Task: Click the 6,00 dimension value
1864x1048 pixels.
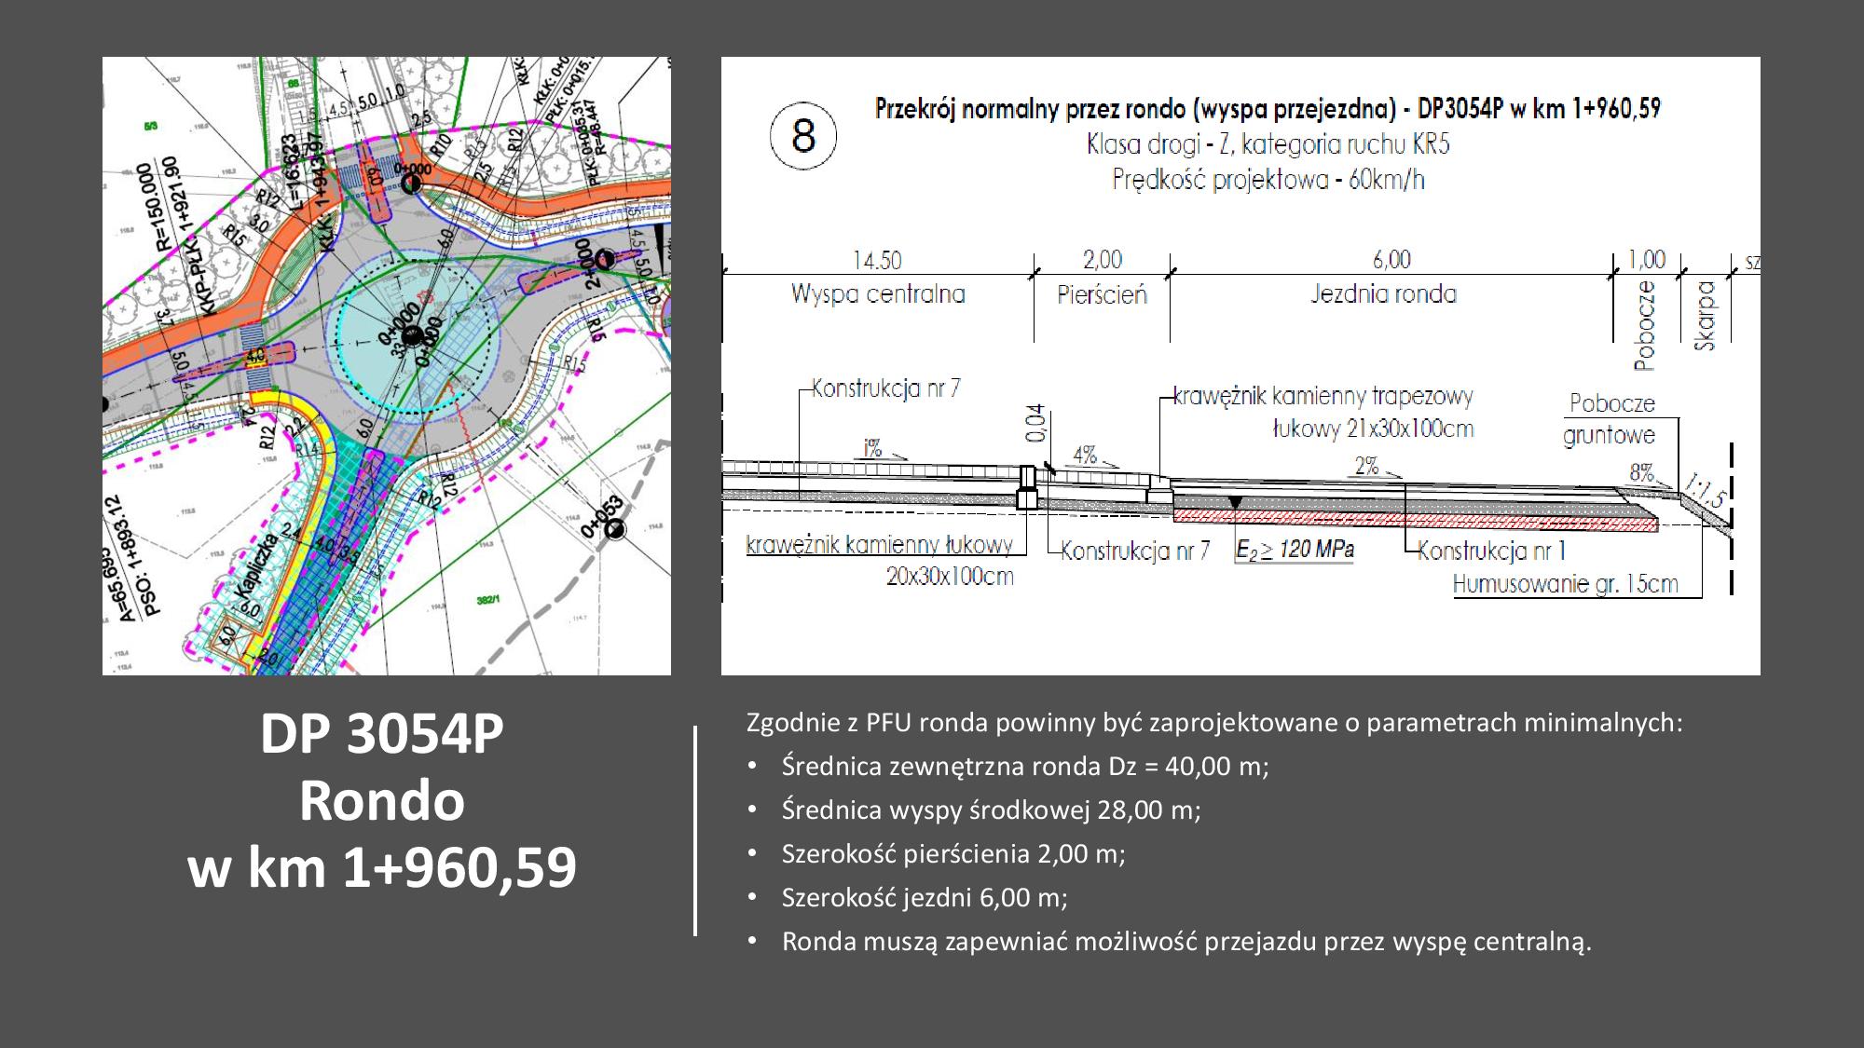Action: [1391, 260]
